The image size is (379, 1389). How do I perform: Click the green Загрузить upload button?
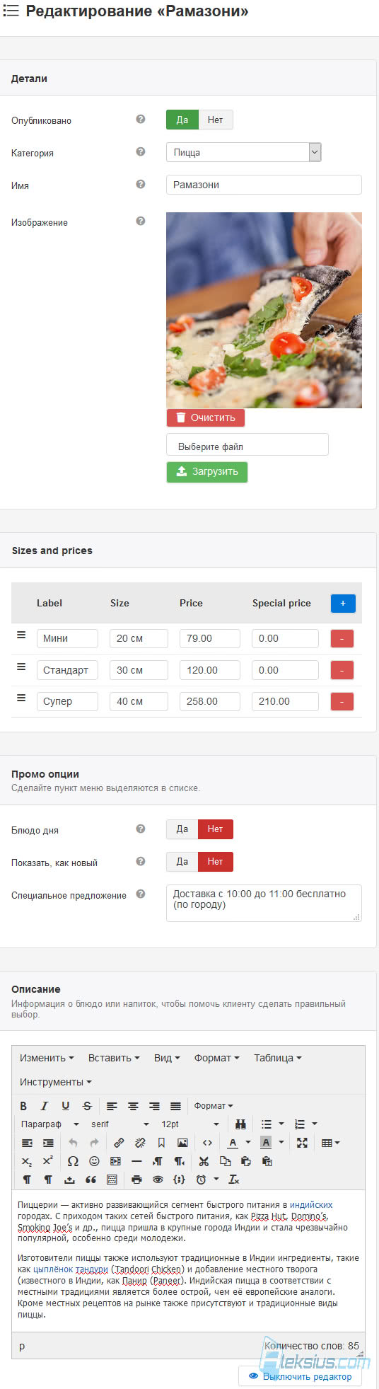click(x=207, y=471)
